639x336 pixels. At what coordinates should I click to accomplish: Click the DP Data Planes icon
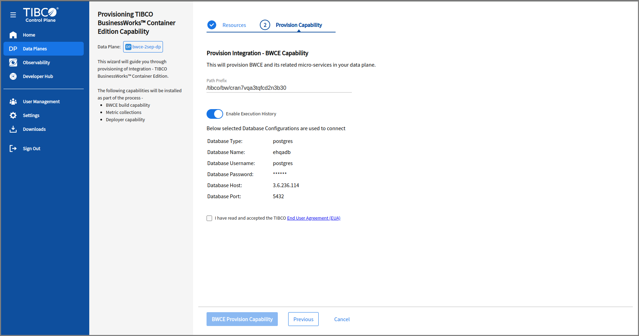tap(13, 49)
